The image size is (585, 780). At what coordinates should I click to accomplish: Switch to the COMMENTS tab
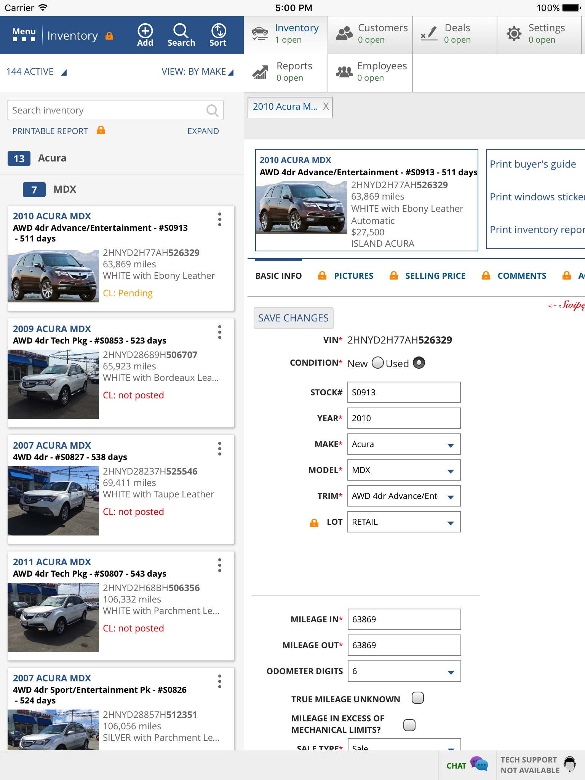click(522, 276)
